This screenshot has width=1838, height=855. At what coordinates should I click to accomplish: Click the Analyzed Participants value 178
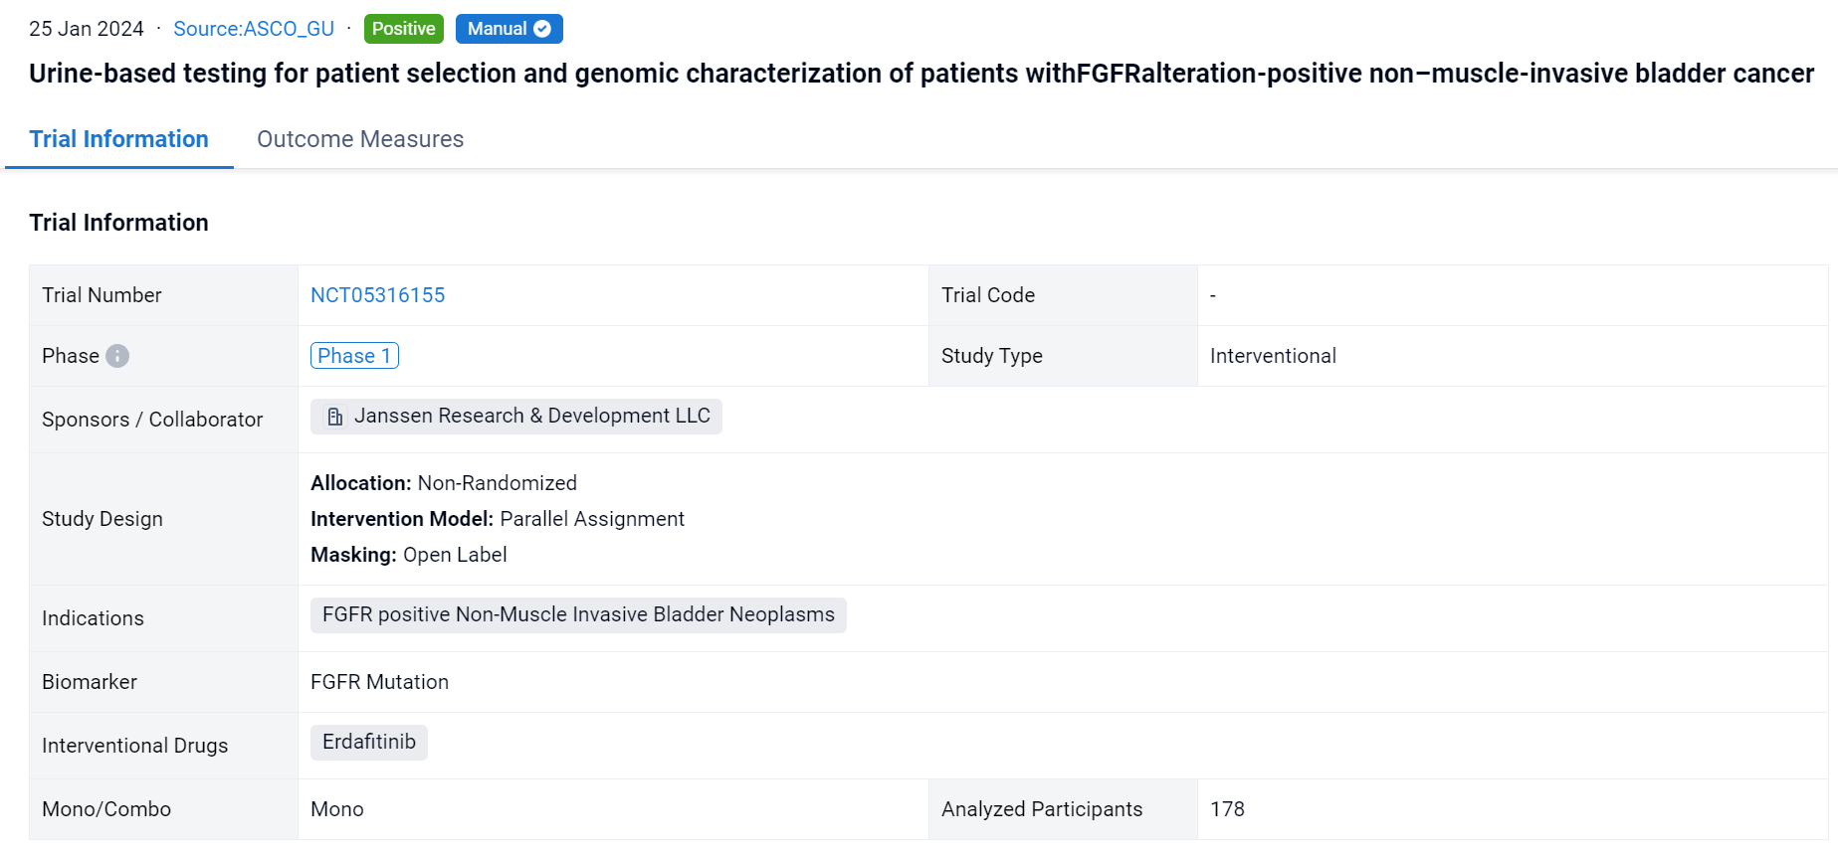pyautogui.click(x=1227, y=809)
